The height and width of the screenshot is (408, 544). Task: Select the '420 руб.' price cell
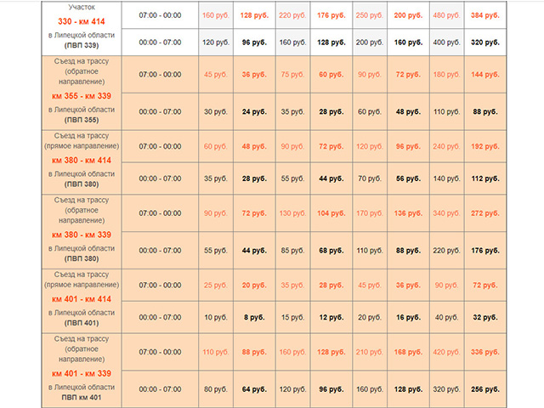446,352
